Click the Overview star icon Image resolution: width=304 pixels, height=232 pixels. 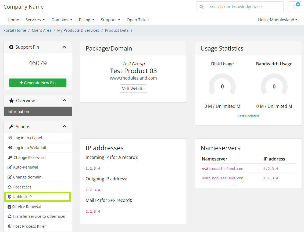[12, 101]
